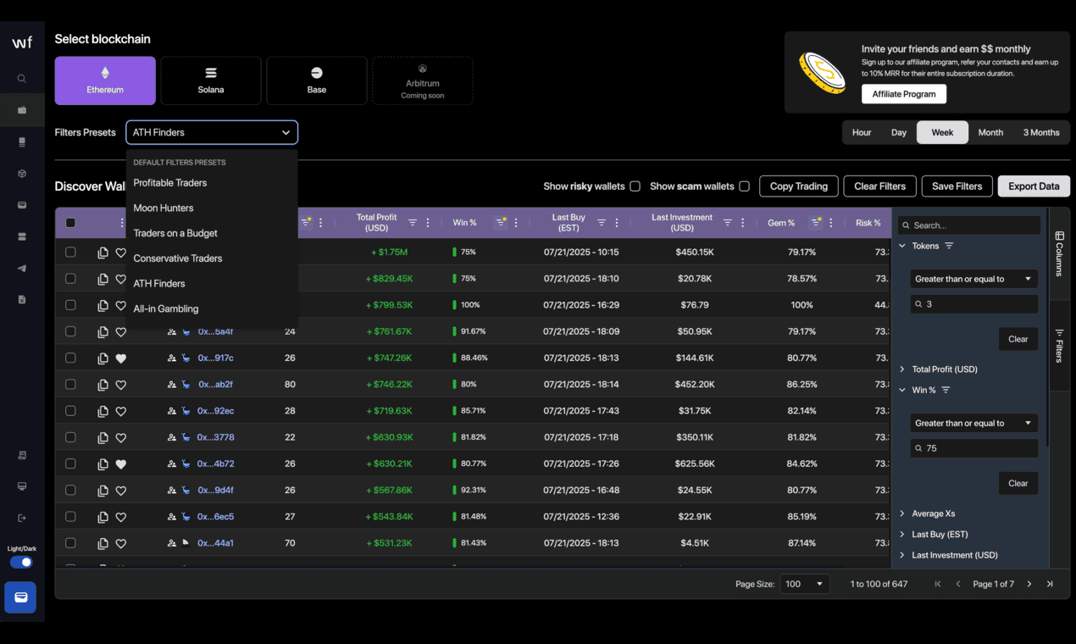
Task: Click the Export Data button
Action: [x=1034, y=186]
